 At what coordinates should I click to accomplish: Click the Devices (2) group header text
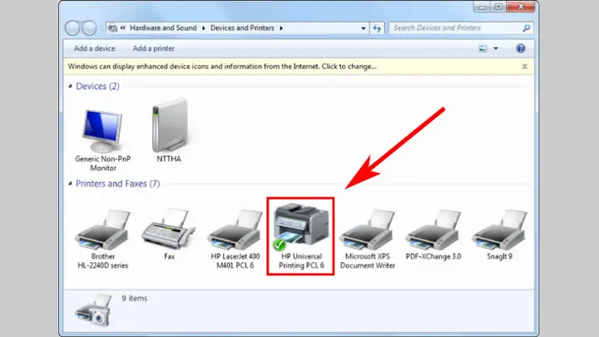point(98,87)
